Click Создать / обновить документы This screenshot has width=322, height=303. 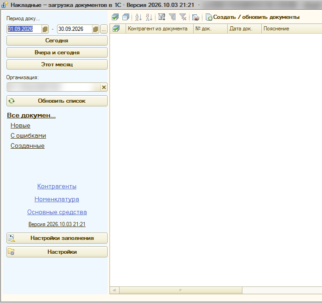coord(253,17)
